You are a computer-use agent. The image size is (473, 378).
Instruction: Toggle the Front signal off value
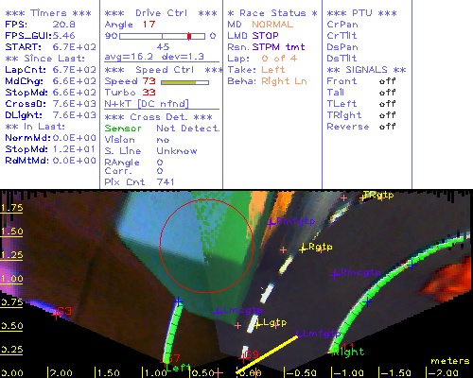(388, 81)
